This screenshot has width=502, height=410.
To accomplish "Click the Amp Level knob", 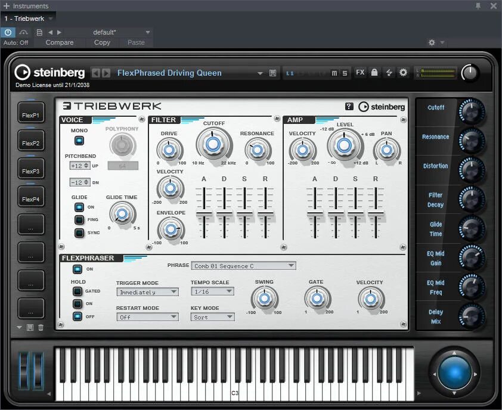I will click(345, 145).
